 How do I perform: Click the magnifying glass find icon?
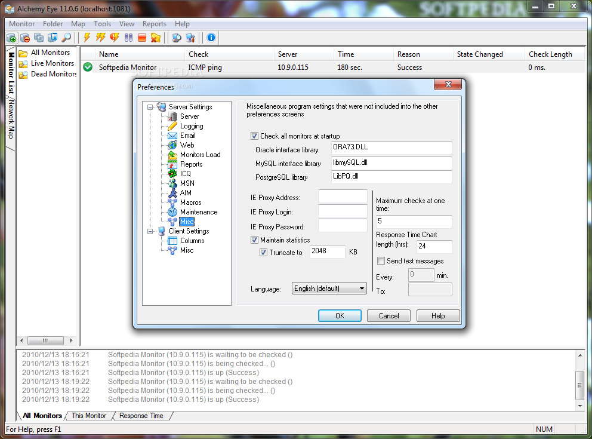coord(66,38)
